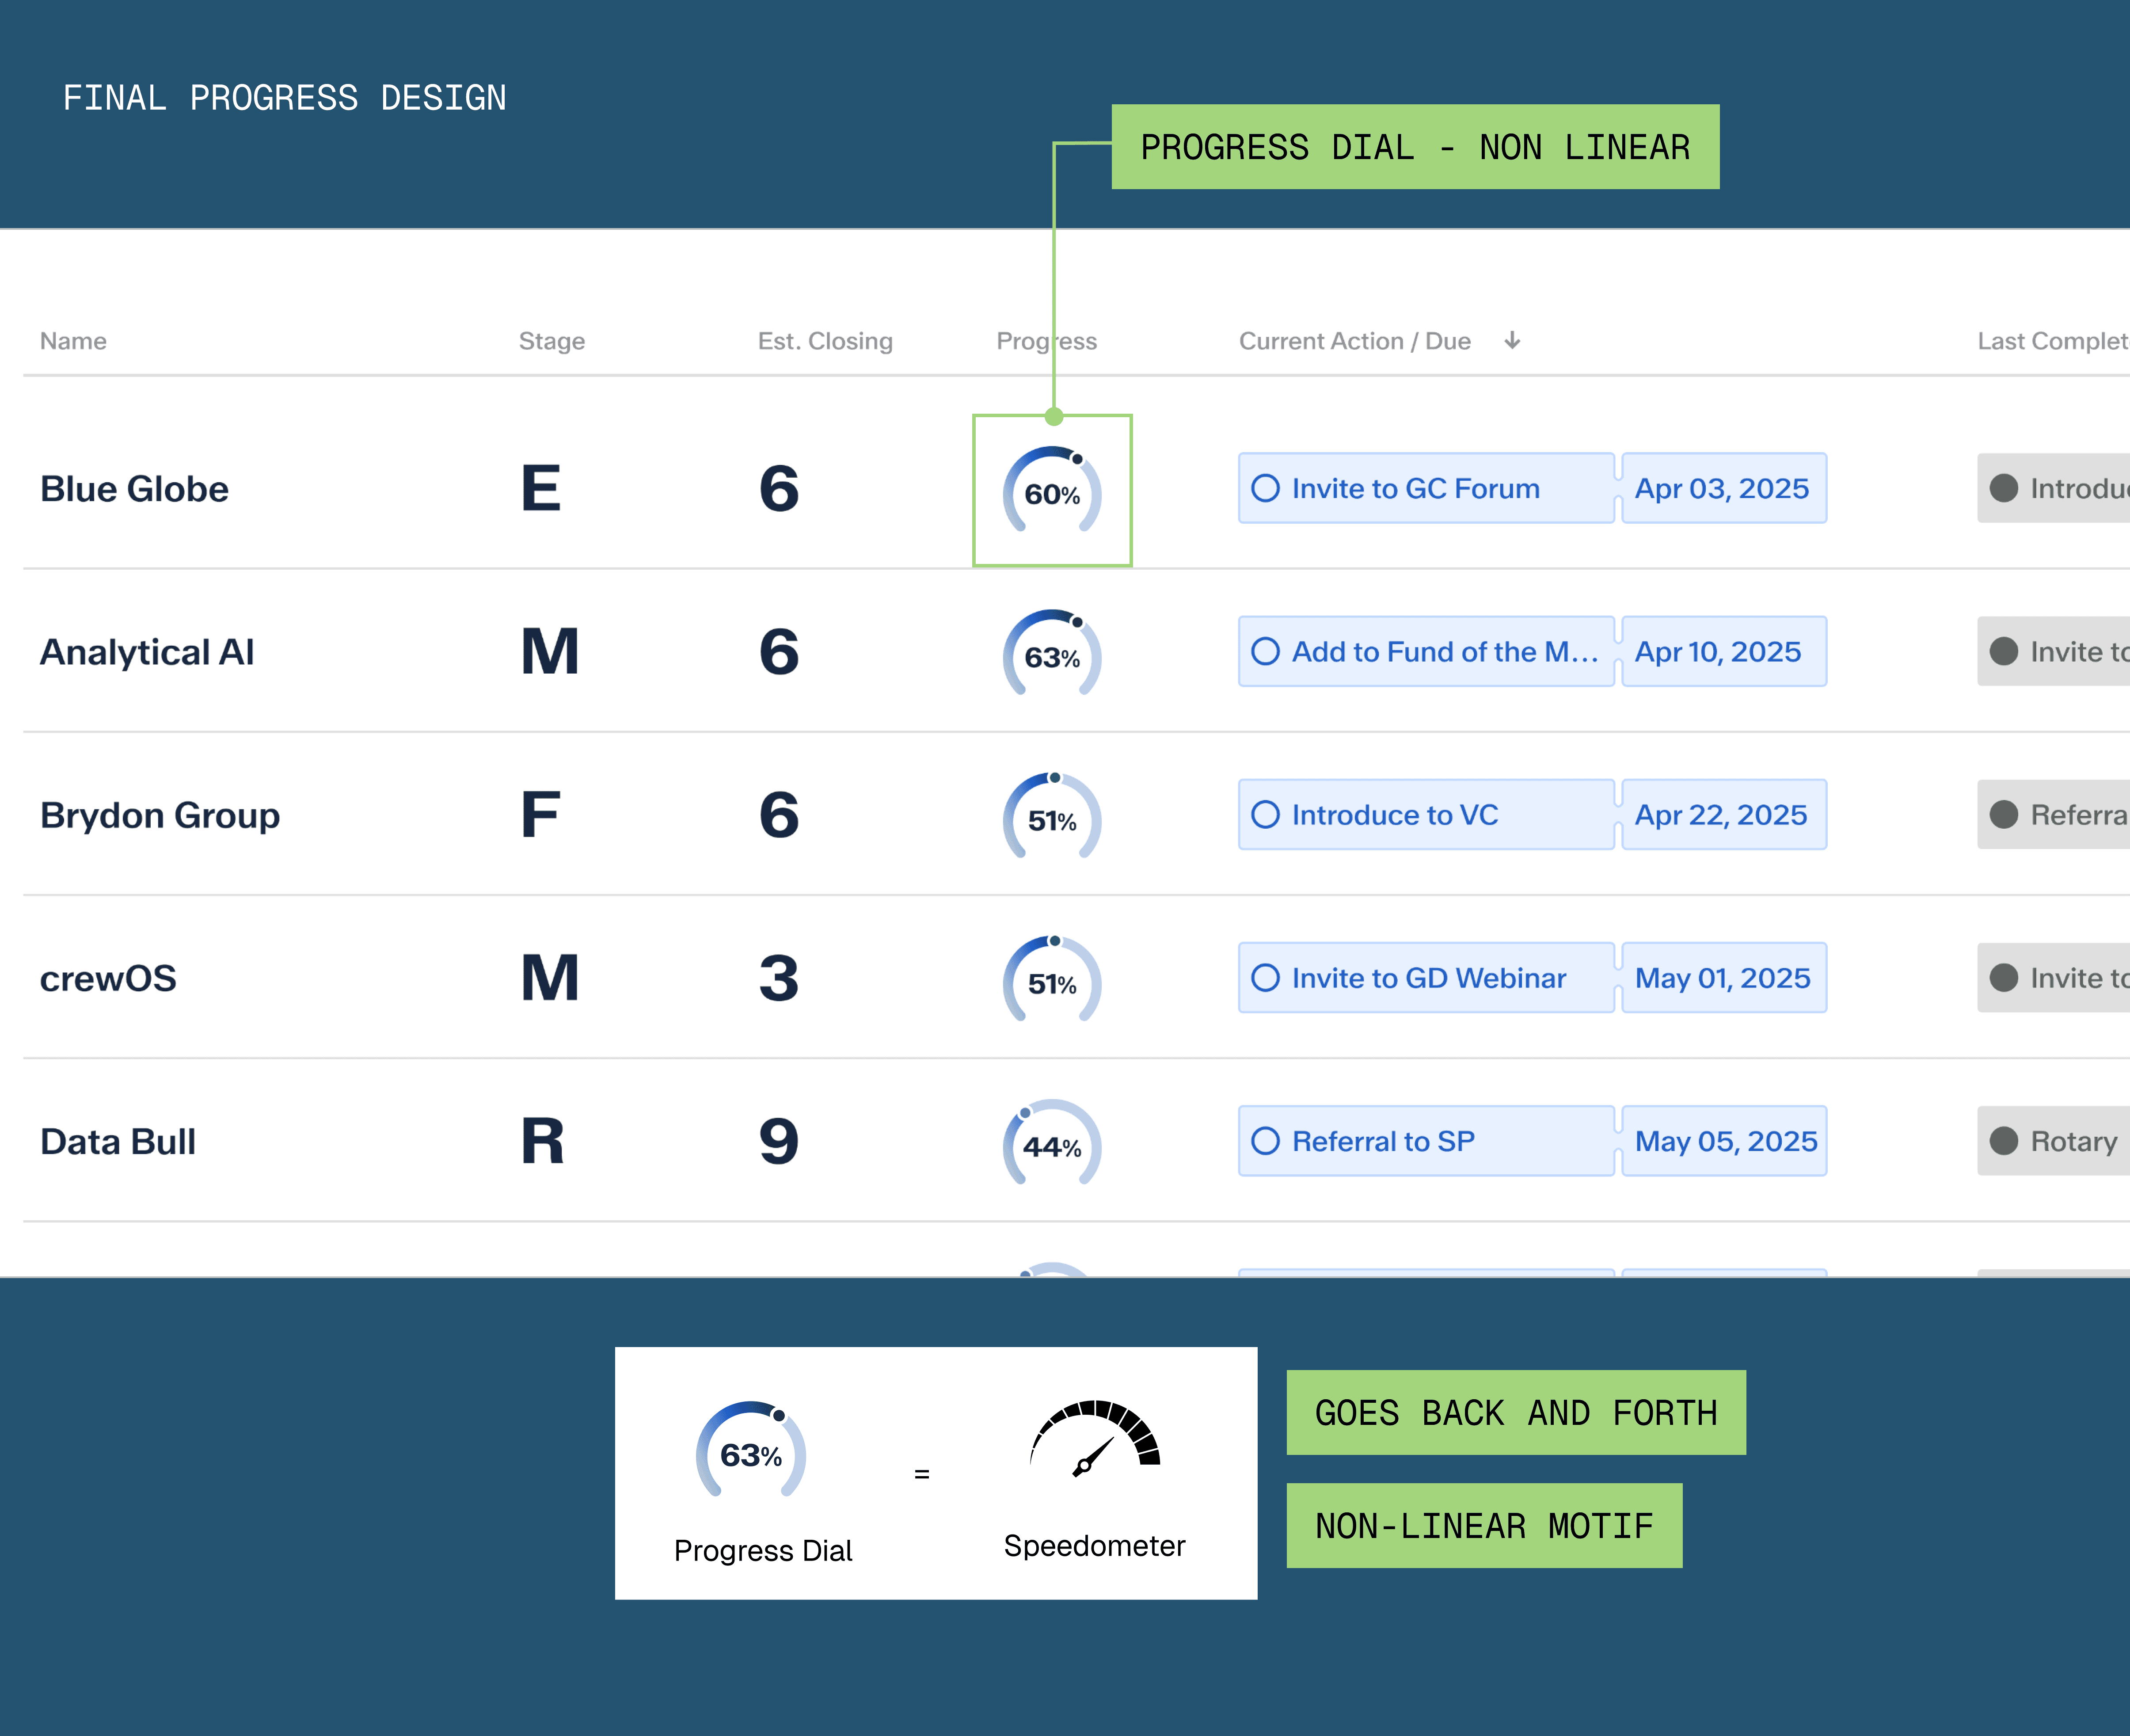
Task: Click the Name column header
Action: (73, 341)
